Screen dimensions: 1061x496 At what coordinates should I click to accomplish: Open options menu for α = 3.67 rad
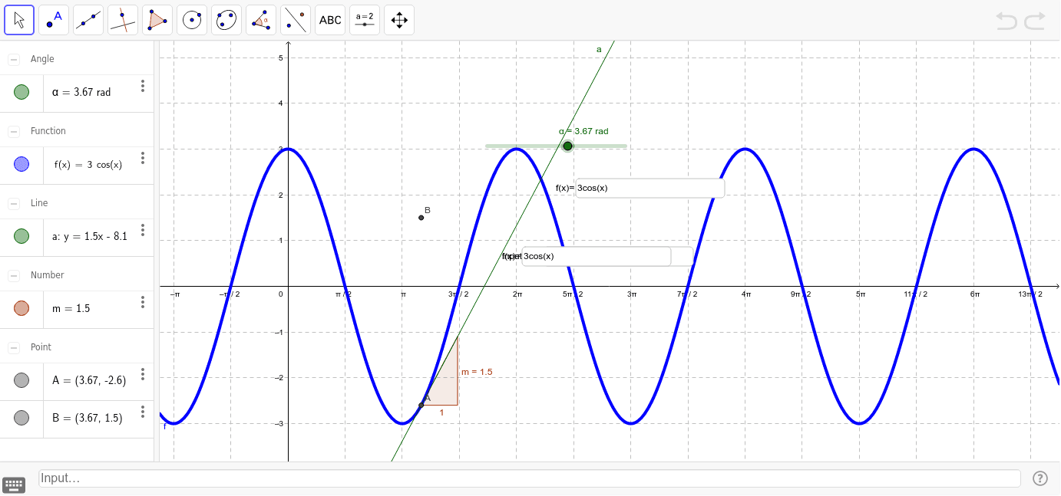[142, 86]
